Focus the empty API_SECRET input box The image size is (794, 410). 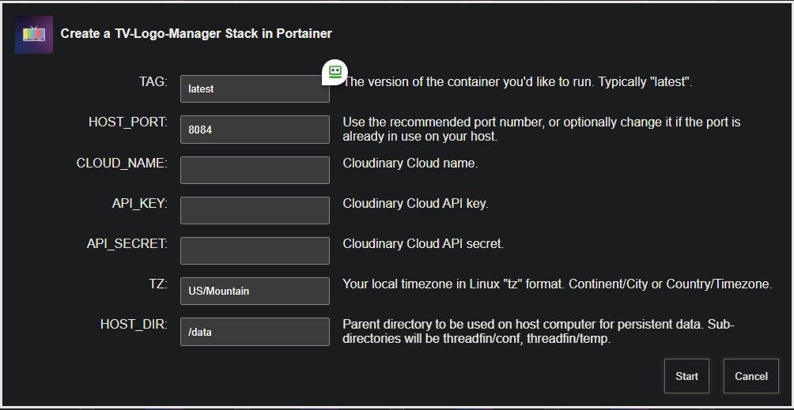(255, 250)
